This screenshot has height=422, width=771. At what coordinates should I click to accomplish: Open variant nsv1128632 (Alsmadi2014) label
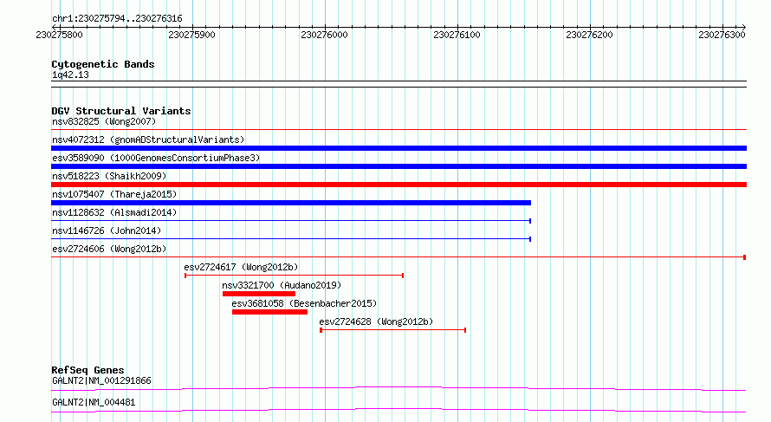[x=114, y=212]
